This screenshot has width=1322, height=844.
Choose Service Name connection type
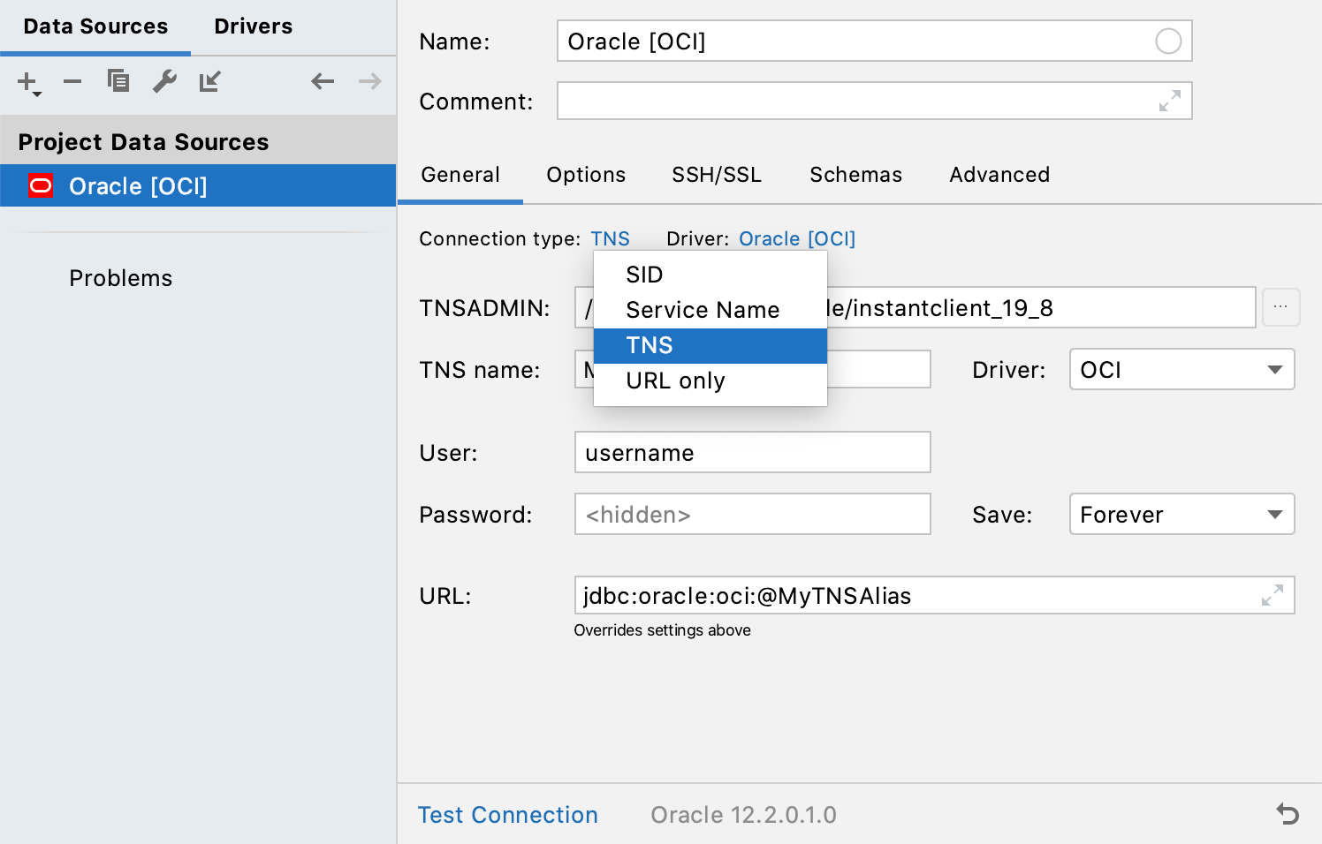(x=703, y=310)
